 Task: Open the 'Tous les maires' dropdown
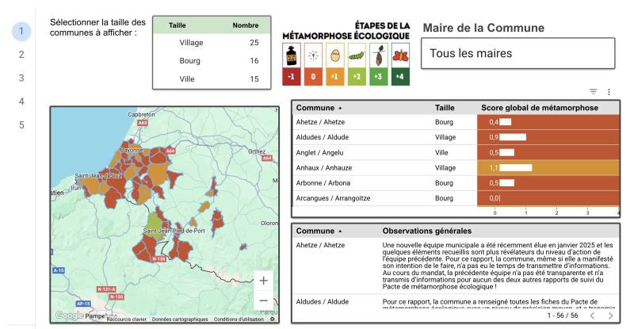pos(518,54)
